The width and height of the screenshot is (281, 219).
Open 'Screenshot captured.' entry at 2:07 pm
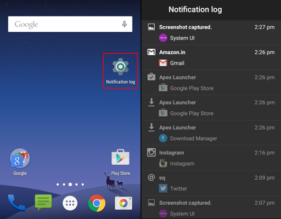(211, 208)
